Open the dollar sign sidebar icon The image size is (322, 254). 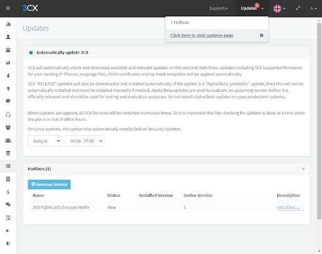[8, 192]
